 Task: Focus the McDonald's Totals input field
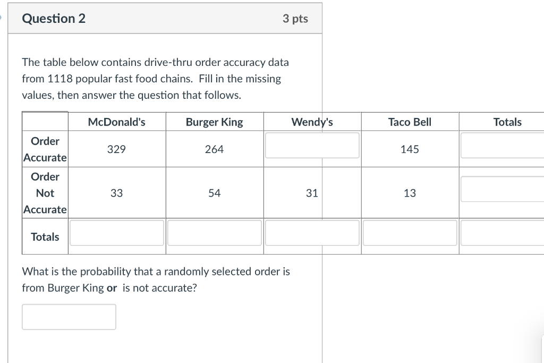click(x=116, y=233)
